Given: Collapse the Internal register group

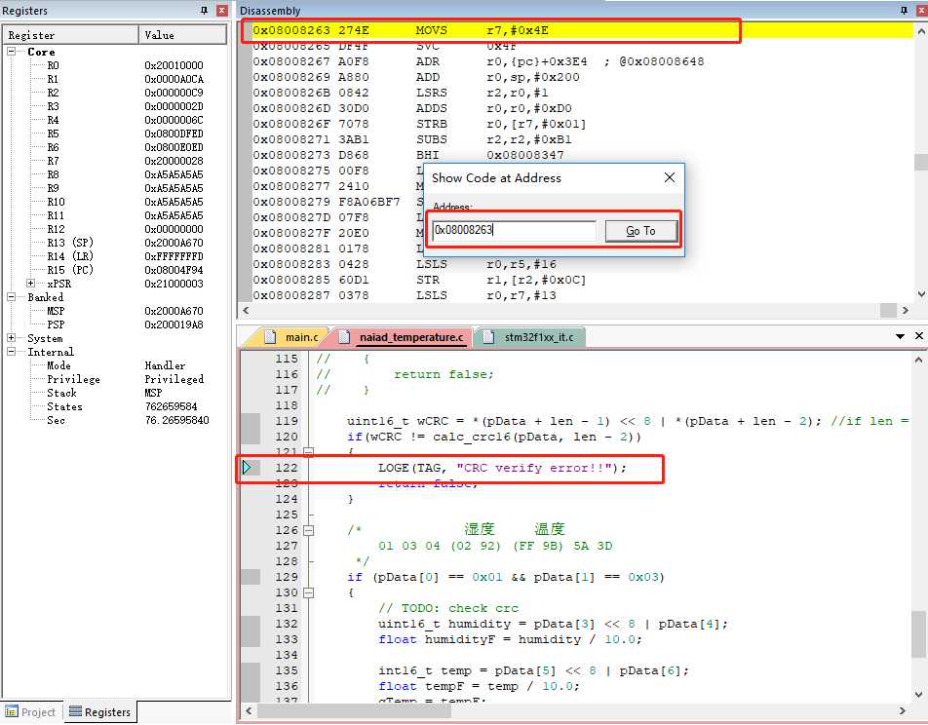Looking at the screenshot, I should [x=12, y=352].
